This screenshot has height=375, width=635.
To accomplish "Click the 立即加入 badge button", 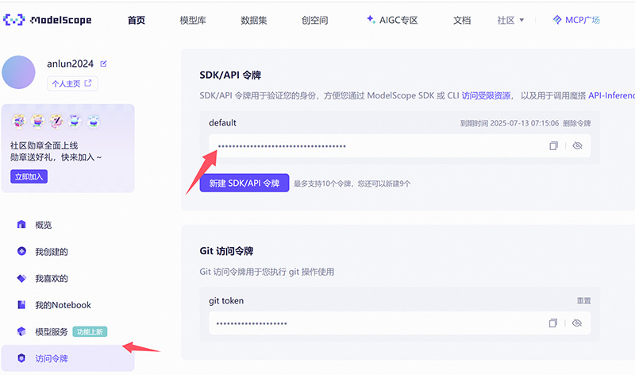I will (29, 176).
